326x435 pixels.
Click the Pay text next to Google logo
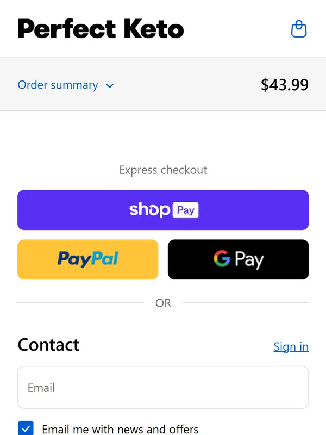click(x=249, y=260)
